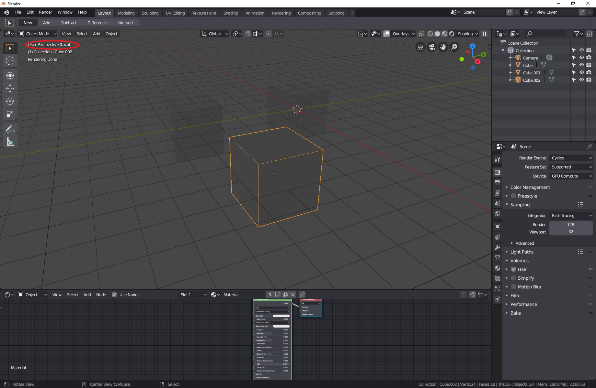Select the Annotate pencil tool
Screen dimensions: 596x388
point(10,129)
